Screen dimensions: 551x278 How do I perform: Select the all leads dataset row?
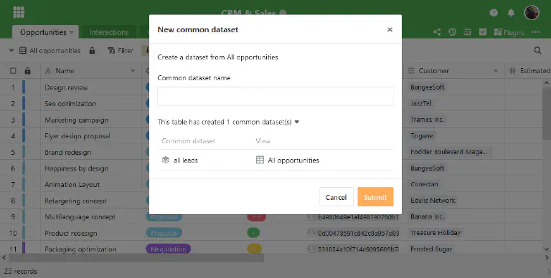tap(275, 160)
